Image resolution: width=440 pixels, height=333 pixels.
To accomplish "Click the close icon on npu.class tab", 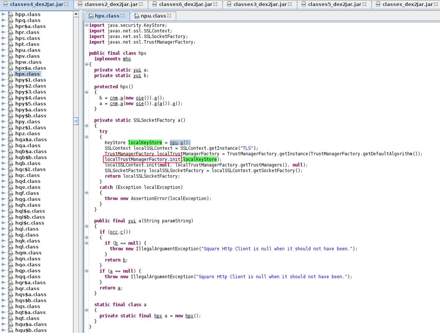I will click(169, 16).
